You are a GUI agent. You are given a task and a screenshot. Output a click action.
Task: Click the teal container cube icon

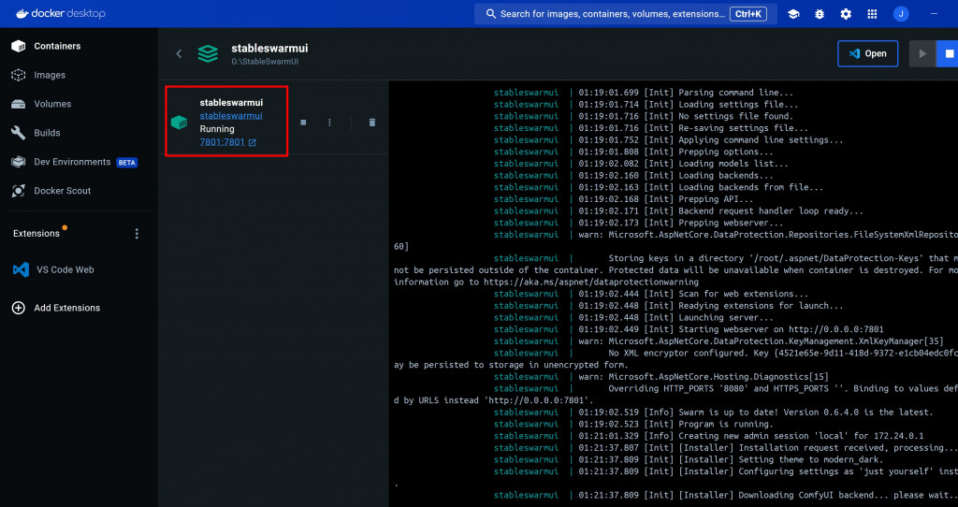[x=179, y=123]
